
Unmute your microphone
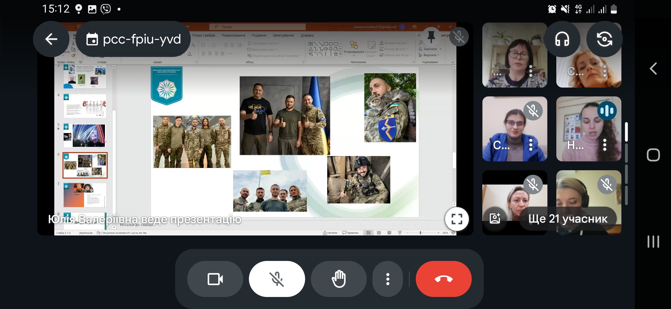coord(276,279)
